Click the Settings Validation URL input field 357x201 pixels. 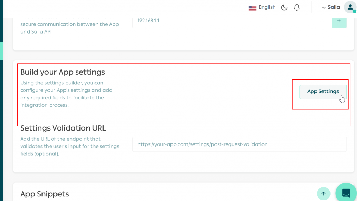pos(240,144)
